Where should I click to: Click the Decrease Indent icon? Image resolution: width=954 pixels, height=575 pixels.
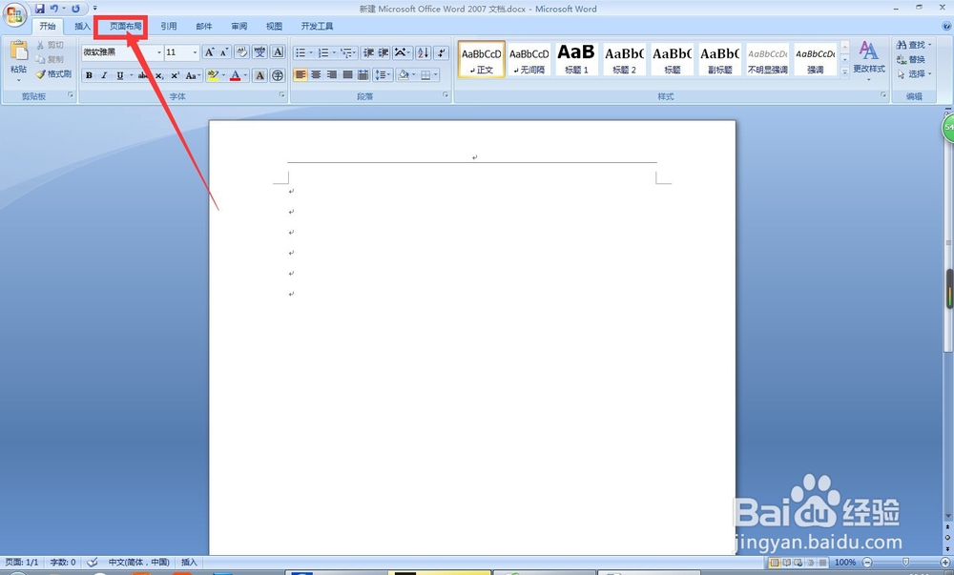coord(368,52)
